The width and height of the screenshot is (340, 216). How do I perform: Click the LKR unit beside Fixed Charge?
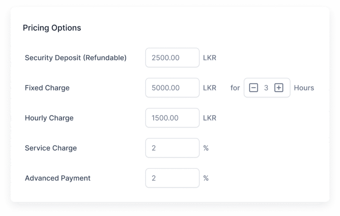(x=209, y=88)
